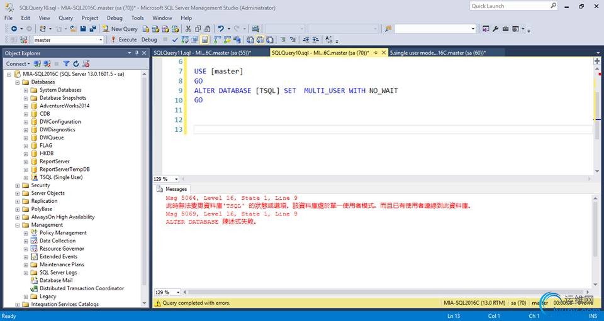This screenshot has width=604, height=321.
Task: Select the PolyBase folder
Action: pyautogui.click(x=42, y=210)
